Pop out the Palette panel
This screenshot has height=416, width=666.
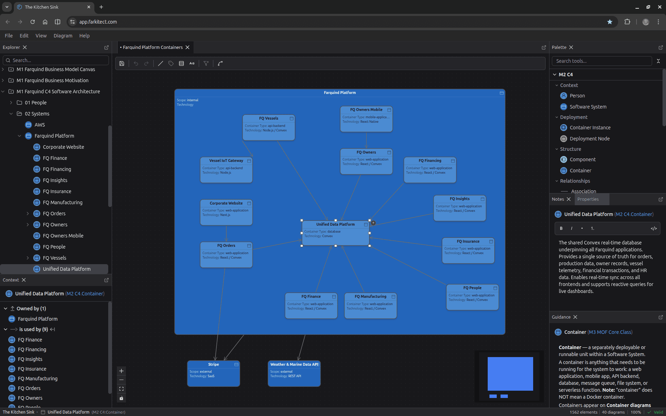(660, 47)
